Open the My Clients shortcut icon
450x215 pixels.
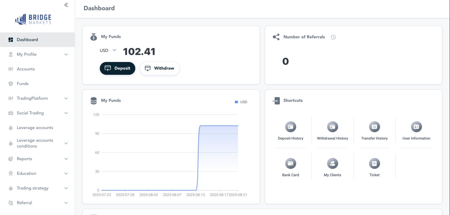click(x=332, y=163)
